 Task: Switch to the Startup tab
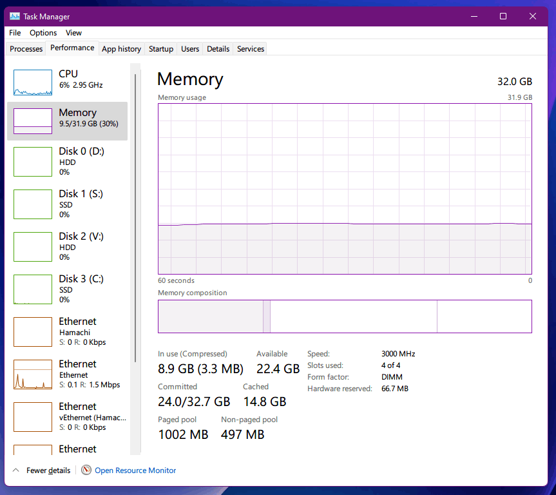point(161,48)
